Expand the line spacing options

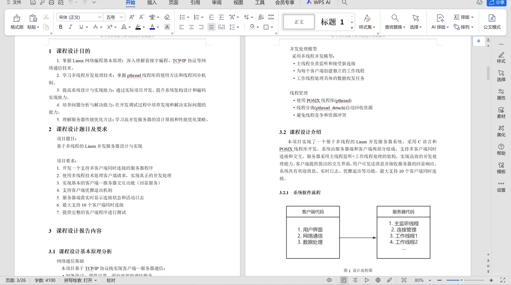238,27
